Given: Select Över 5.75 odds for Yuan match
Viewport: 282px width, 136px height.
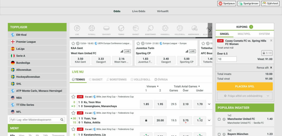Looking at the screenshot, I should (x=186, y=120).
